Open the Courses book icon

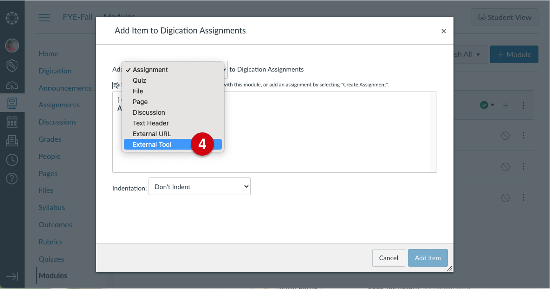pyautogui.click(x=12, y=103)
